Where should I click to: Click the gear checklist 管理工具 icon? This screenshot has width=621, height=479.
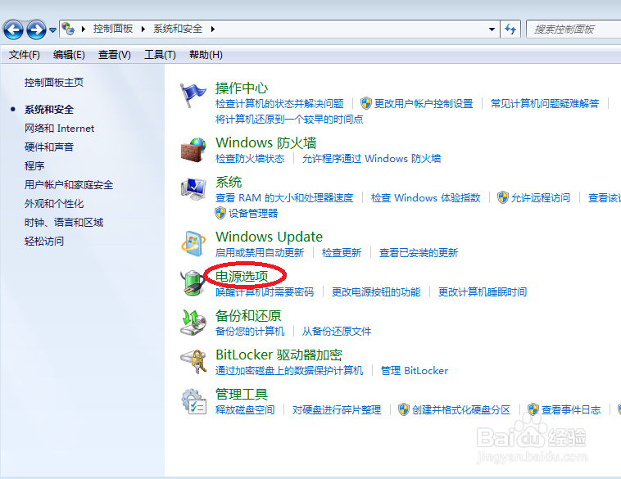click(193, 401)
